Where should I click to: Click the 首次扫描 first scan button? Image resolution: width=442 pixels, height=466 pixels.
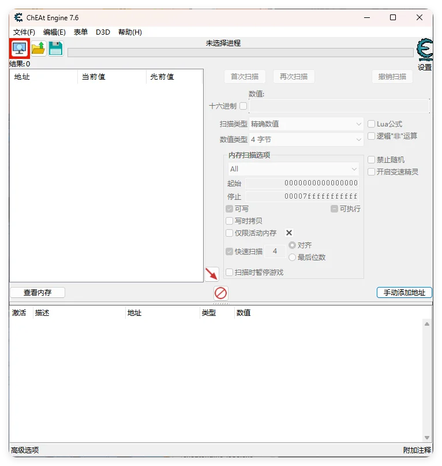click(245, 77)
